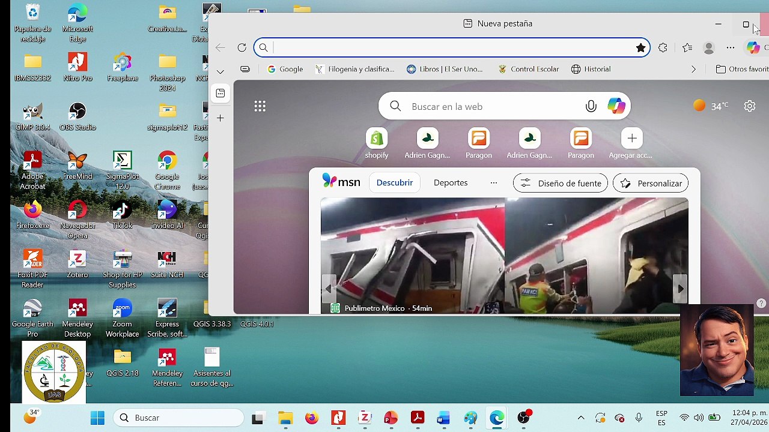This screenshot has height=432, width=769.
Task: Open the Edge profile avatar
Action: [709, 48]
